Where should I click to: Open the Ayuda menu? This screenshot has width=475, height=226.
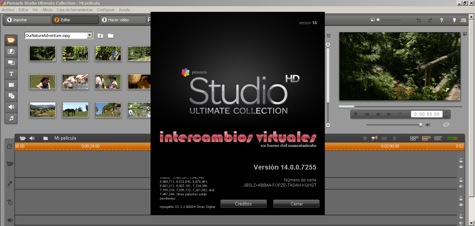[124, 10]
